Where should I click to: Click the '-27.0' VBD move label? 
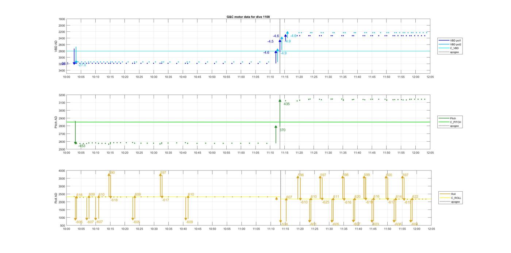point(82,65)
